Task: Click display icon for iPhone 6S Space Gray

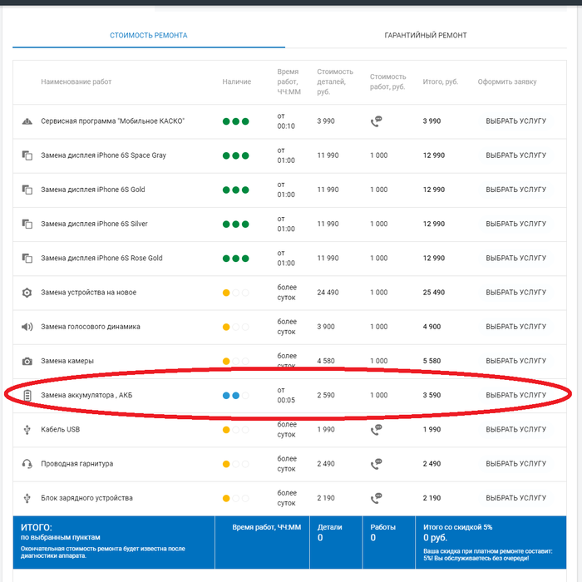Action: 27,155
